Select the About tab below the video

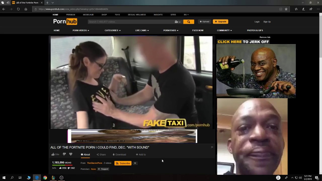coord(85,155)
